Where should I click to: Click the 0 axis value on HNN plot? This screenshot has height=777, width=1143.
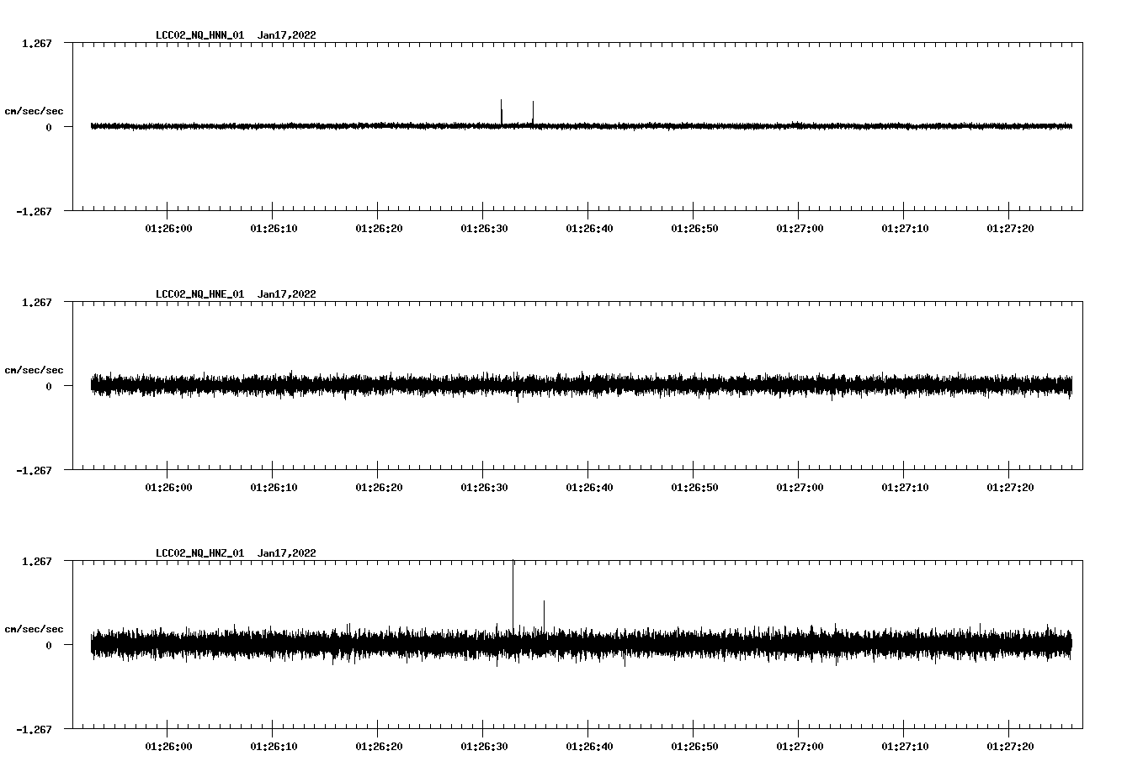click(49, 128)
